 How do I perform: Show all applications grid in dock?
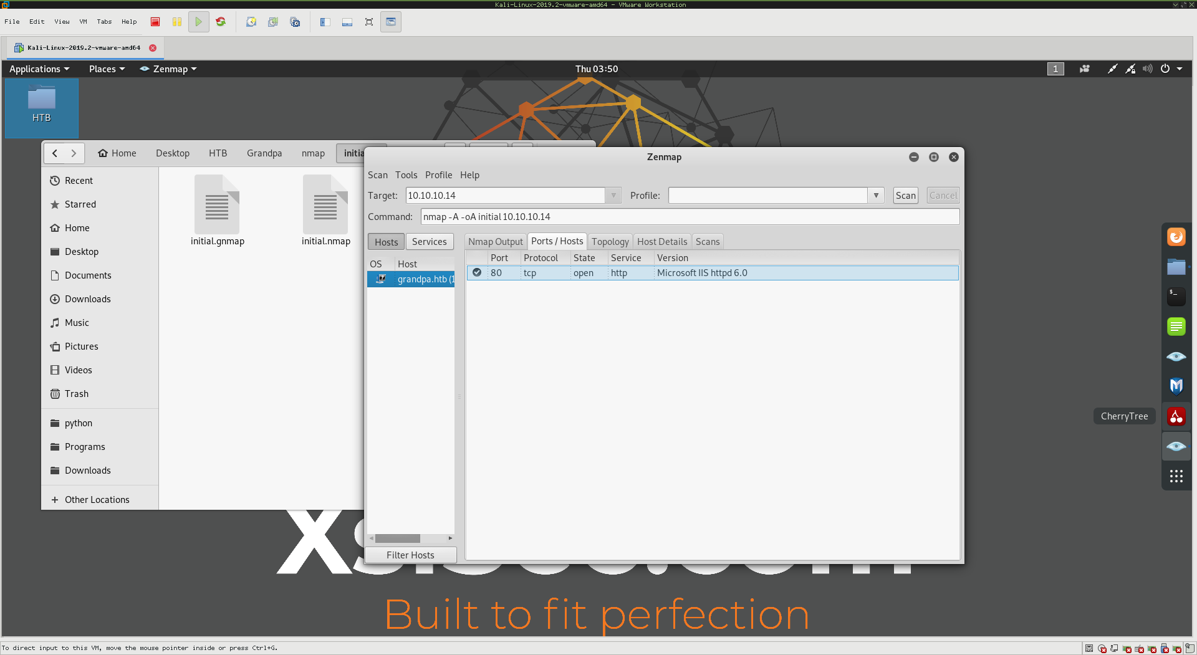tap(1176, 476)
